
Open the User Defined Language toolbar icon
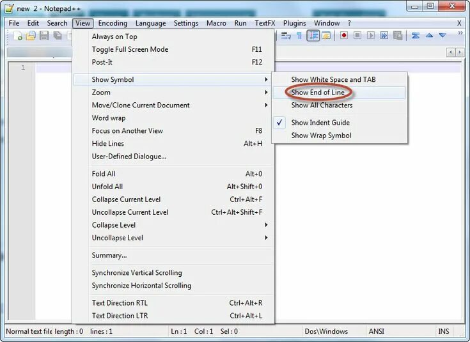326,36
